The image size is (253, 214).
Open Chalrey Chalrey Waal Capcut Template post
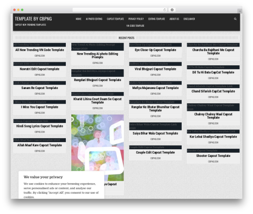pyautogui.click(x=213, y=116)
